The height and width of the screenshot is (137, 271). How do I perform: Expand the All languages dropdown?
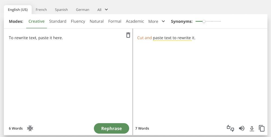coord(102,10)
